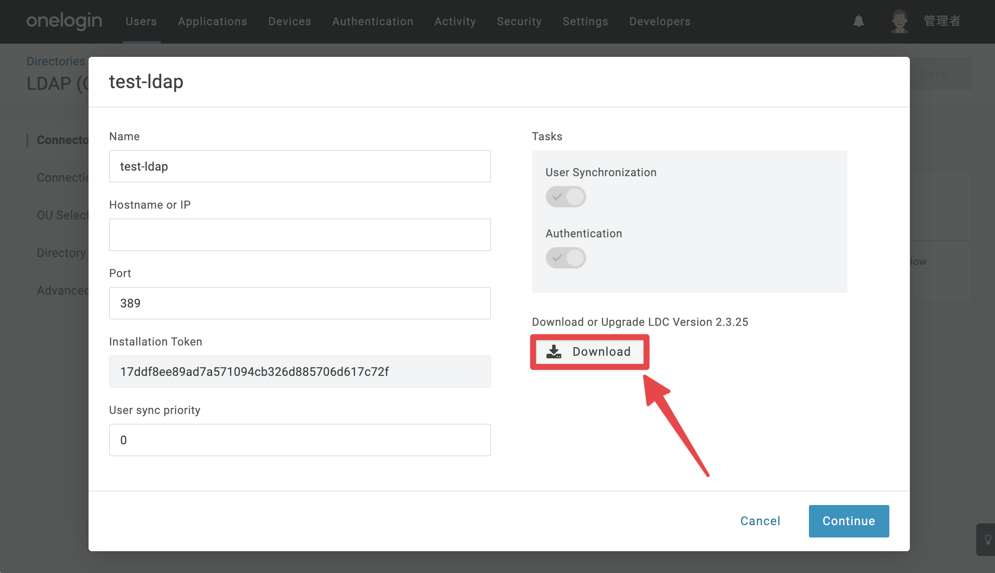995x573 pixels.
Task: Select the Connectors sidebar tab
Action: [62, 140]
